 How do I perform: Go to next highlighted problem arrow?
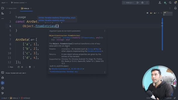point(161,13)
